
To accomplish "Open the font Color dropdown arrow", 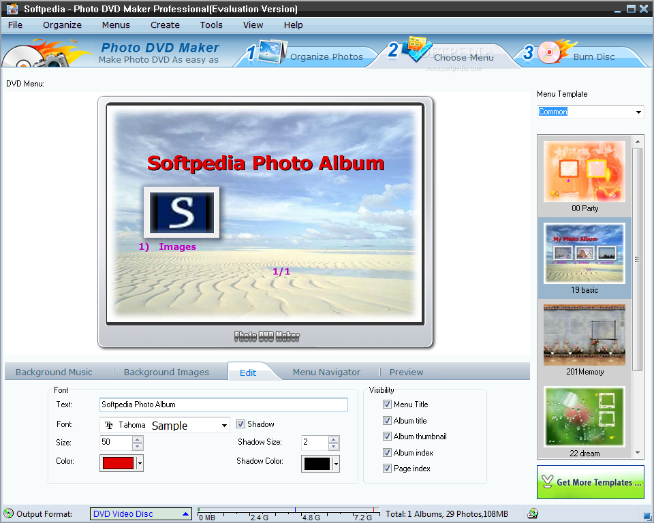I will (140, 463).
